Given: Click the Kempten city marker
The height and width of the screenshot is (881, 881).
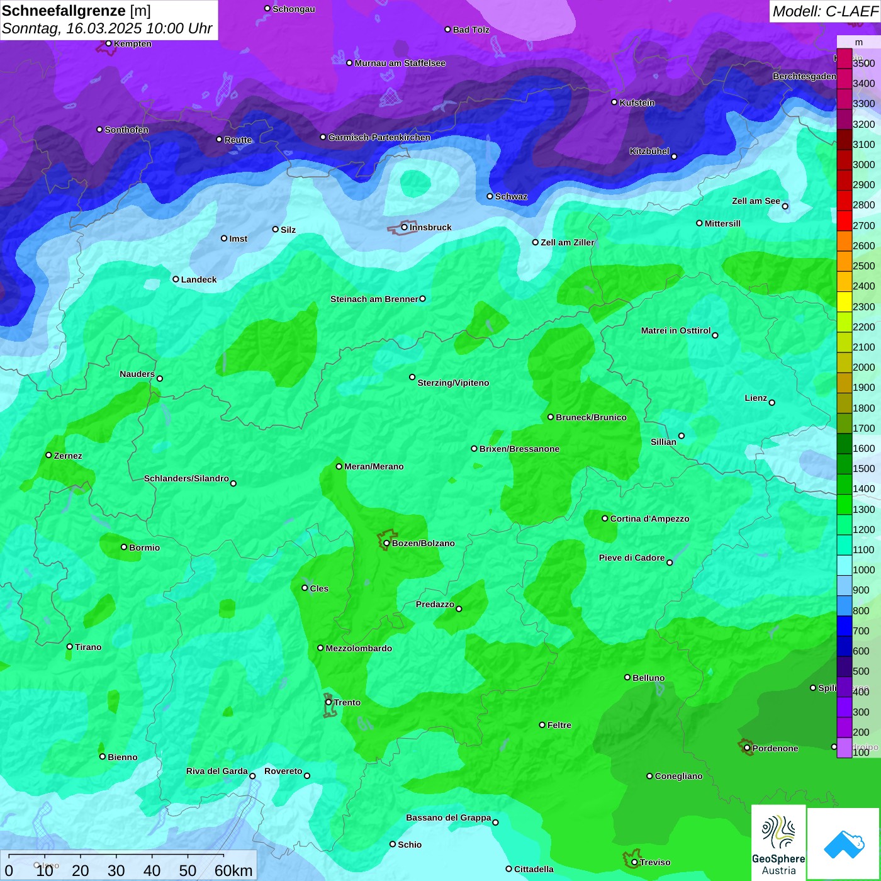Looking at the screenshot, I should (108, 43).
